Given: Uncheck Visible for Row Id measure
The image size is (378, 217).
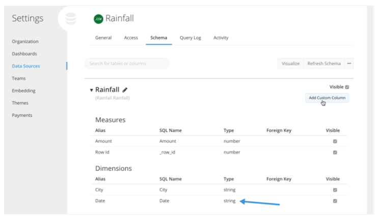Looking at the screenshot, I should 335,152.
